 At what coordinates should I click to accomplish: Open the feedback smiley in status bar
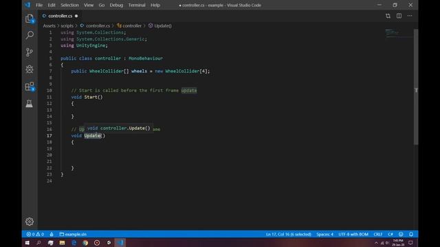point(401,234)
